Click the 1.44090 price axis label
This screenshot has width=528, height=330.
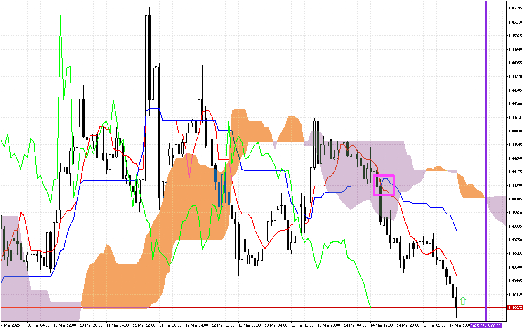tap(515, 185)
